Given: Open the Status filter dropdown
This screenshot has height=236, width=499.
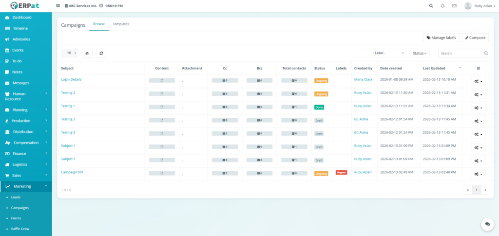Looking at the screenshot, I should click(x=419, y=53).
